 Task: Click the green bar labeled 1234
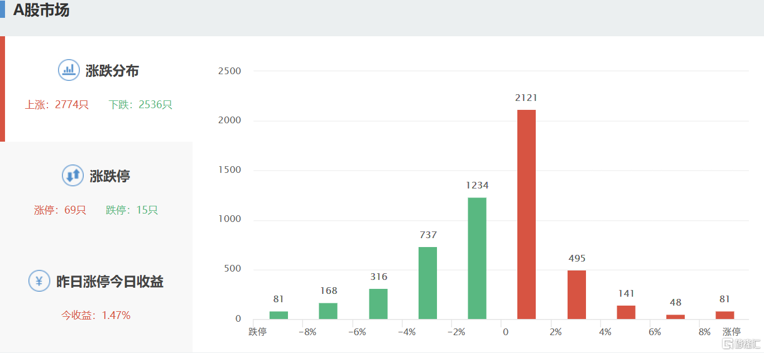[x=477, y=258]
